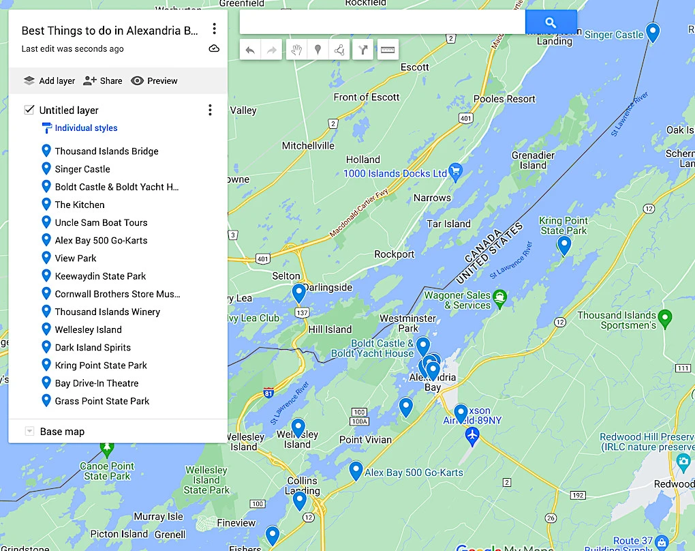Select Cornwall Brothers Store Mus... list item

coord(117,294)
